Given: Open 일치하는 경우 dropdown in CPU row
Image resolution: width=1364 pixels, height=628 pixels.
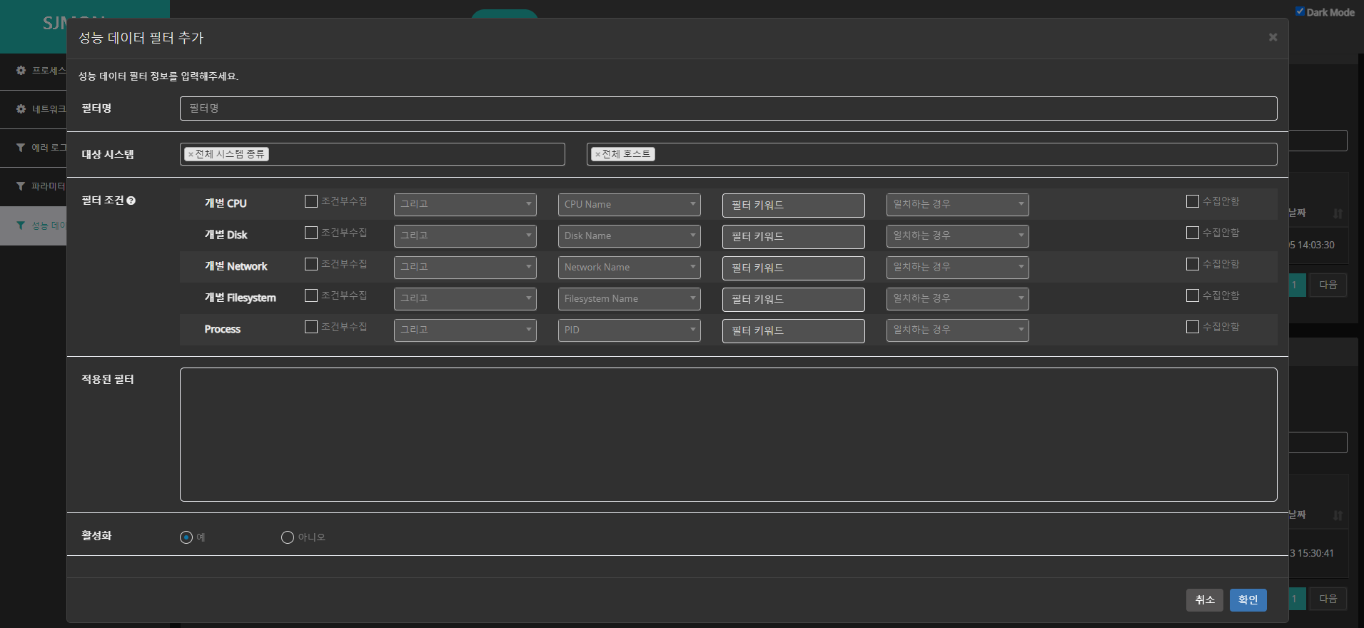Looking at the screenshot, I should coord(958,204).
